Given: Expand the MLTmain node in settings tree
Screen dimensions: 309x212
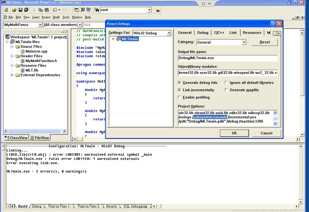Looking at the screenshot, I should pyautogui.click(x=113, y=39).
